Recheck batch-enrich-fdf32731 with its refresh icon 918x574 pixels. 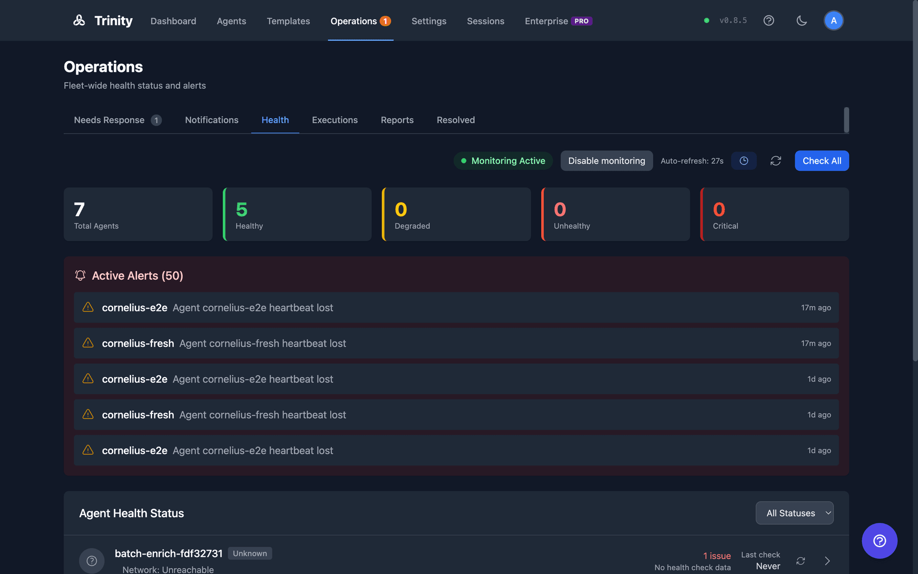pyautogui.click(x=801, y=561)
